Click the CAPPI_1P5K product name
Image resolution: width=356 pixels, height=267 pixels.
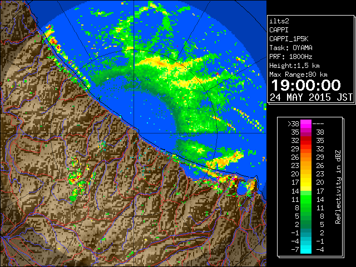coord(289,39)
